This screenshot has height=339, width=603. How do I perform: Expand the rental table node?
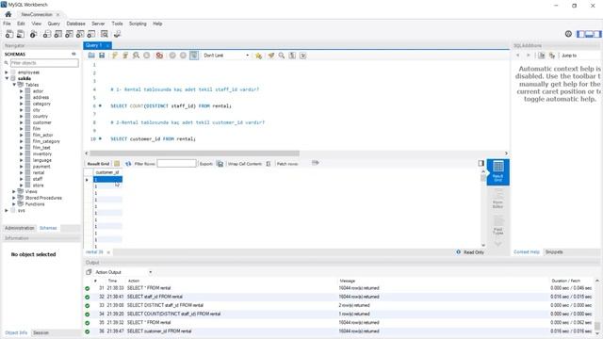tap(21, 172)
